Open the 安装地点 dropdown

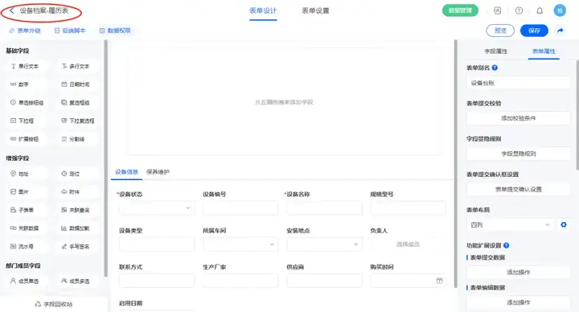coord(324,244)
